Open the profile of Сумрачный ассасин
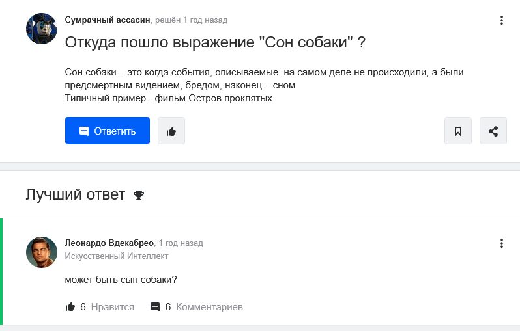Screen dimensions: 520x331 108,20
